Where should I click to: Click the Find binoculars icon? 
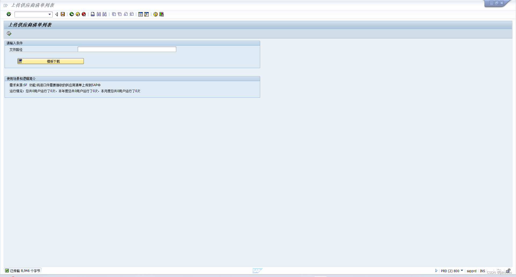(99, 14)
